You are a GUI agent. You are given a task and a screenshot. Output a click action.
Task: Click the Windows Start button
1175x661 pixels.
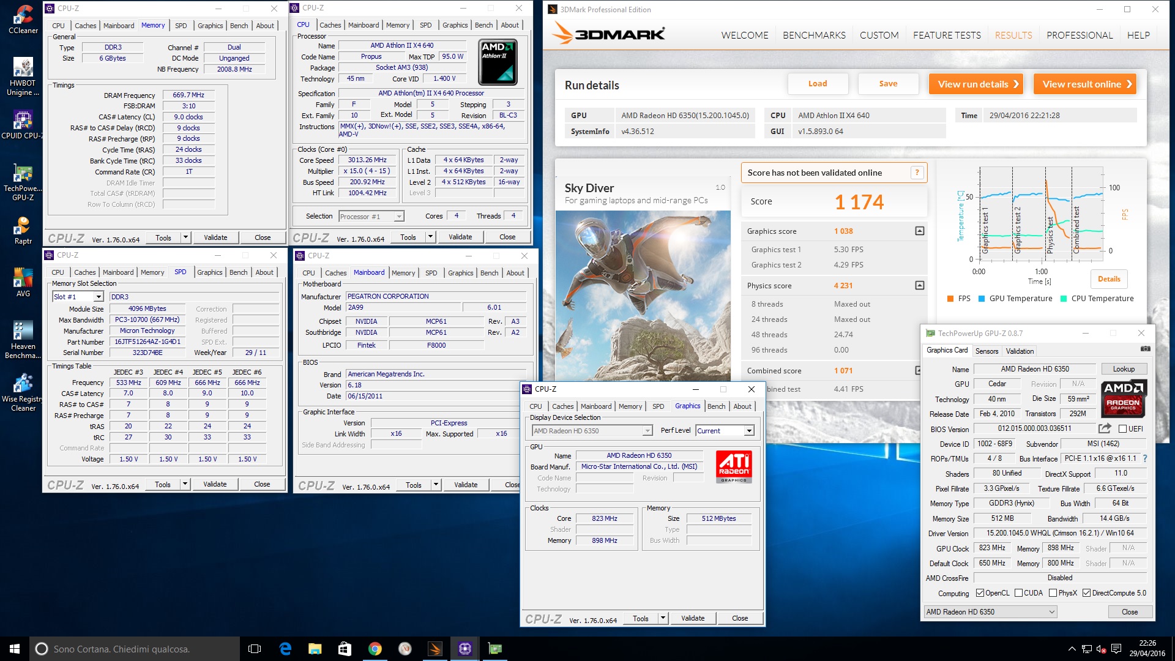(15, 649)
